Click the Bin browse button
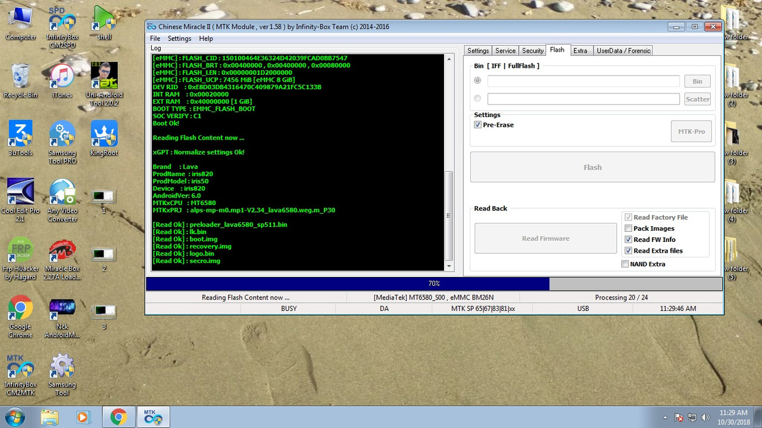This screenshot has height=428, width=762. tap(697, 81)
